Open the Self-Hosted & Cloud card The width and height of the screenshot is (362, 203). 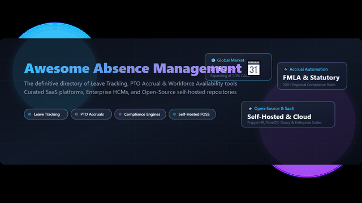(x=288, y=114)
